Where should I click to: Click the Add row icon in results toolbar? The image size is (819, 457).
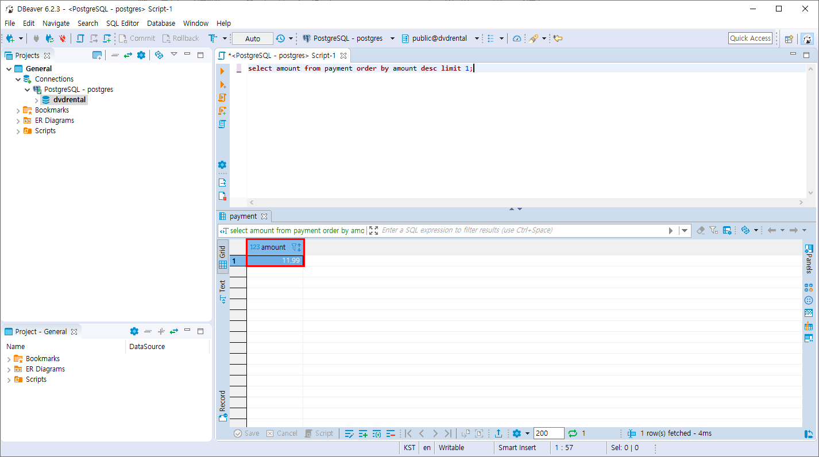tap(363, 433)
